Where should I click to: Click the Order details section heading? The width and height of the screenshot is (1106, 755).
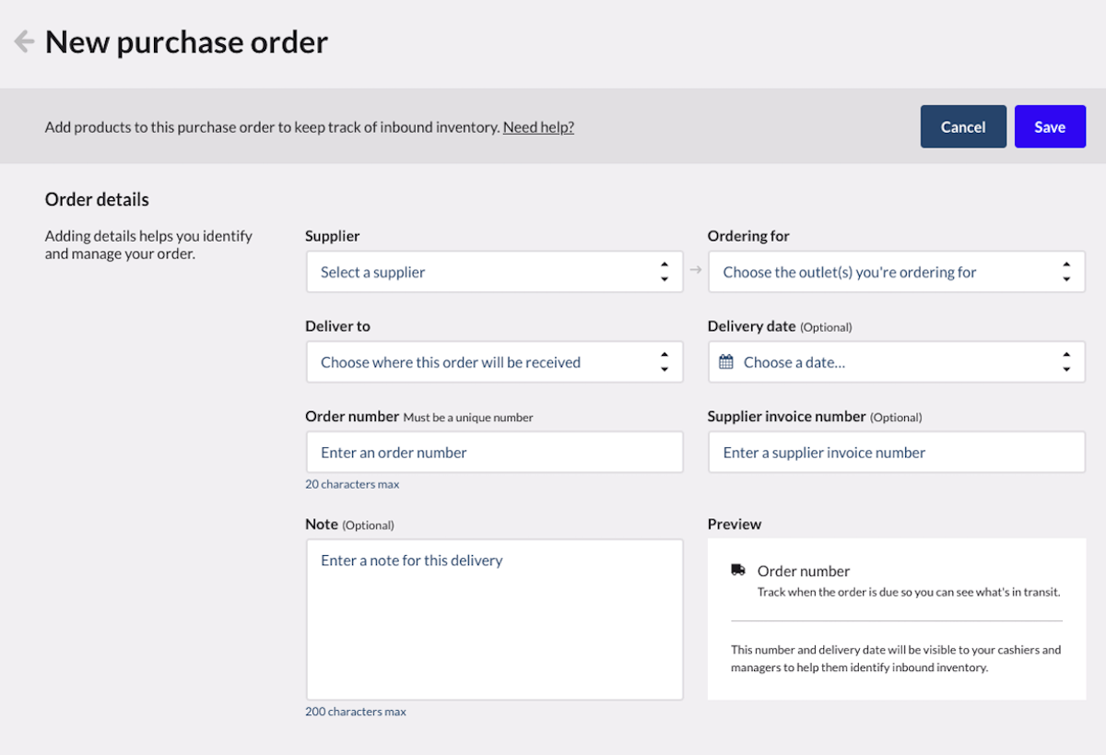click(97, 199)
